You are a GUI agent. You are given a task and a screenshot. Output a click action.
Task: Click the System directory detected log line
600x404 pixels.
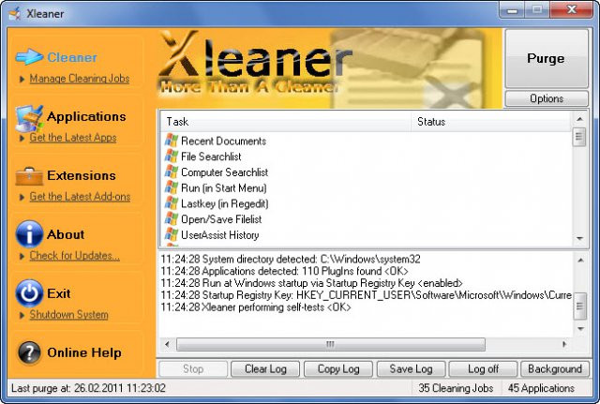click(x=291, y=259)
